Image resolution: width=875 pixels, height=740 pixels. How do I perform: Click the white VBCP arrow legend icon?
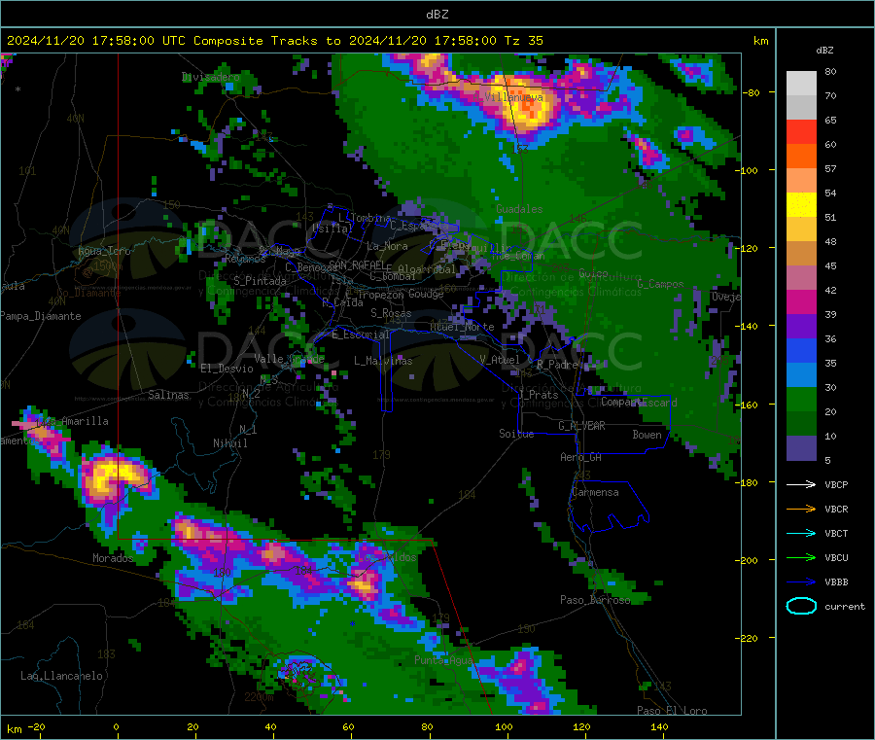click(x=801, y=484)
